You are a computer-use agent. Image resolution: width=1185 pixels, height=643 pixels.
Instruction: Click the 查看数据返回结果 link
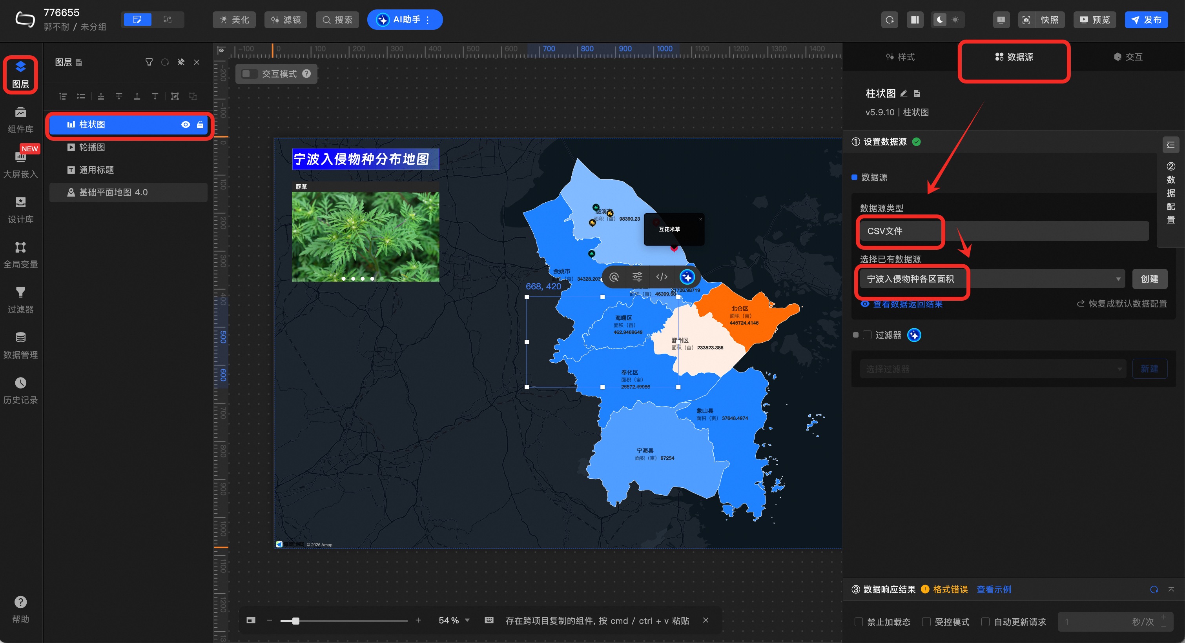(907, 304)
